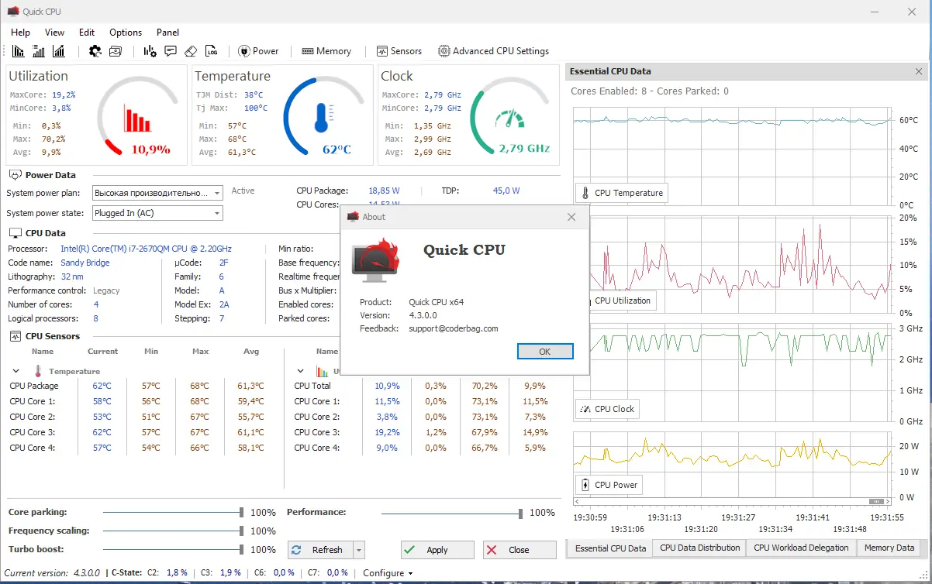Viewport: 932px width, 584px height.
Task: Close the About dialog with X
Action: click(x=571, y=217)
